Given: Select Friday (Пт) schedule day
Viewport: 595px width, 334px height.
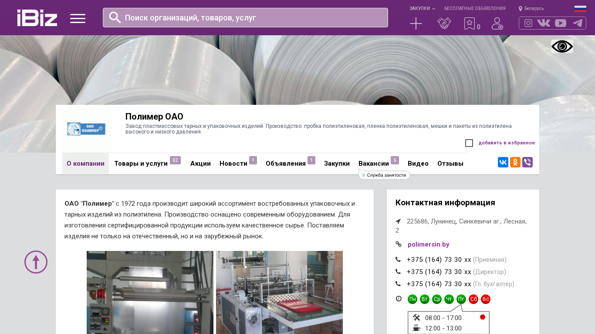Looking at the screenshot, I should (x=461, y=299).
